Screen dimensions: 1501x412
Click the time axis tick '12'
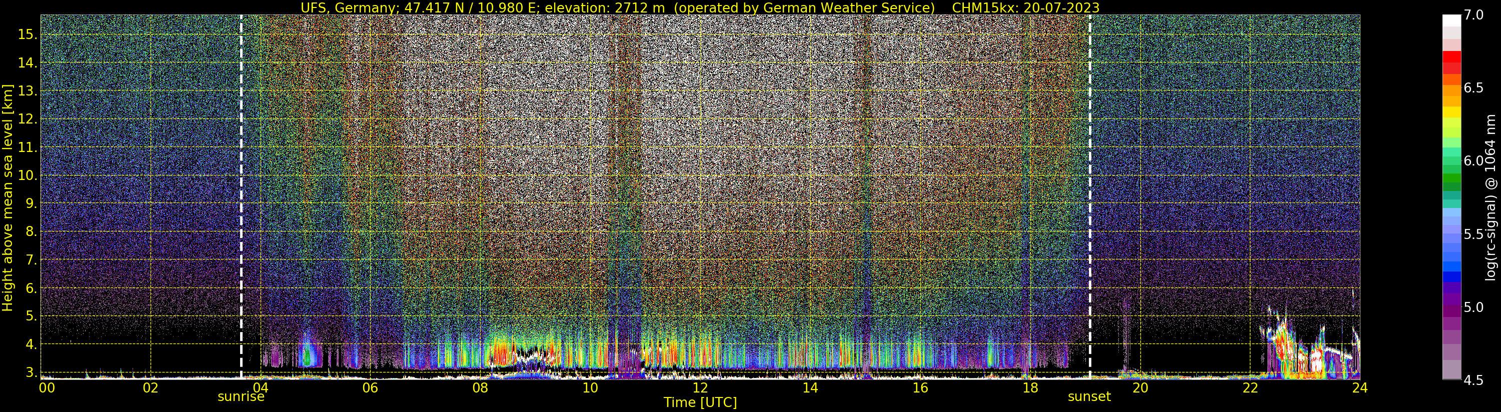[700, 387]
